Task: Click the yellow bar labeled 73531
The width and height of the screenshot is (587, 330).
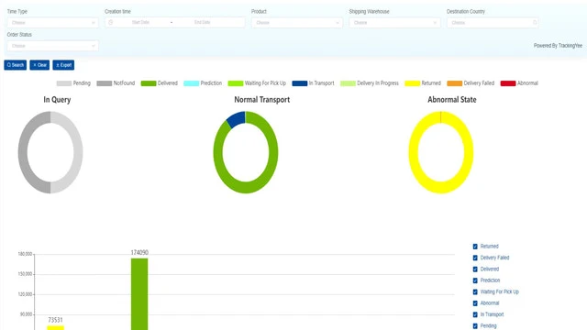Action: coord(55,328)
